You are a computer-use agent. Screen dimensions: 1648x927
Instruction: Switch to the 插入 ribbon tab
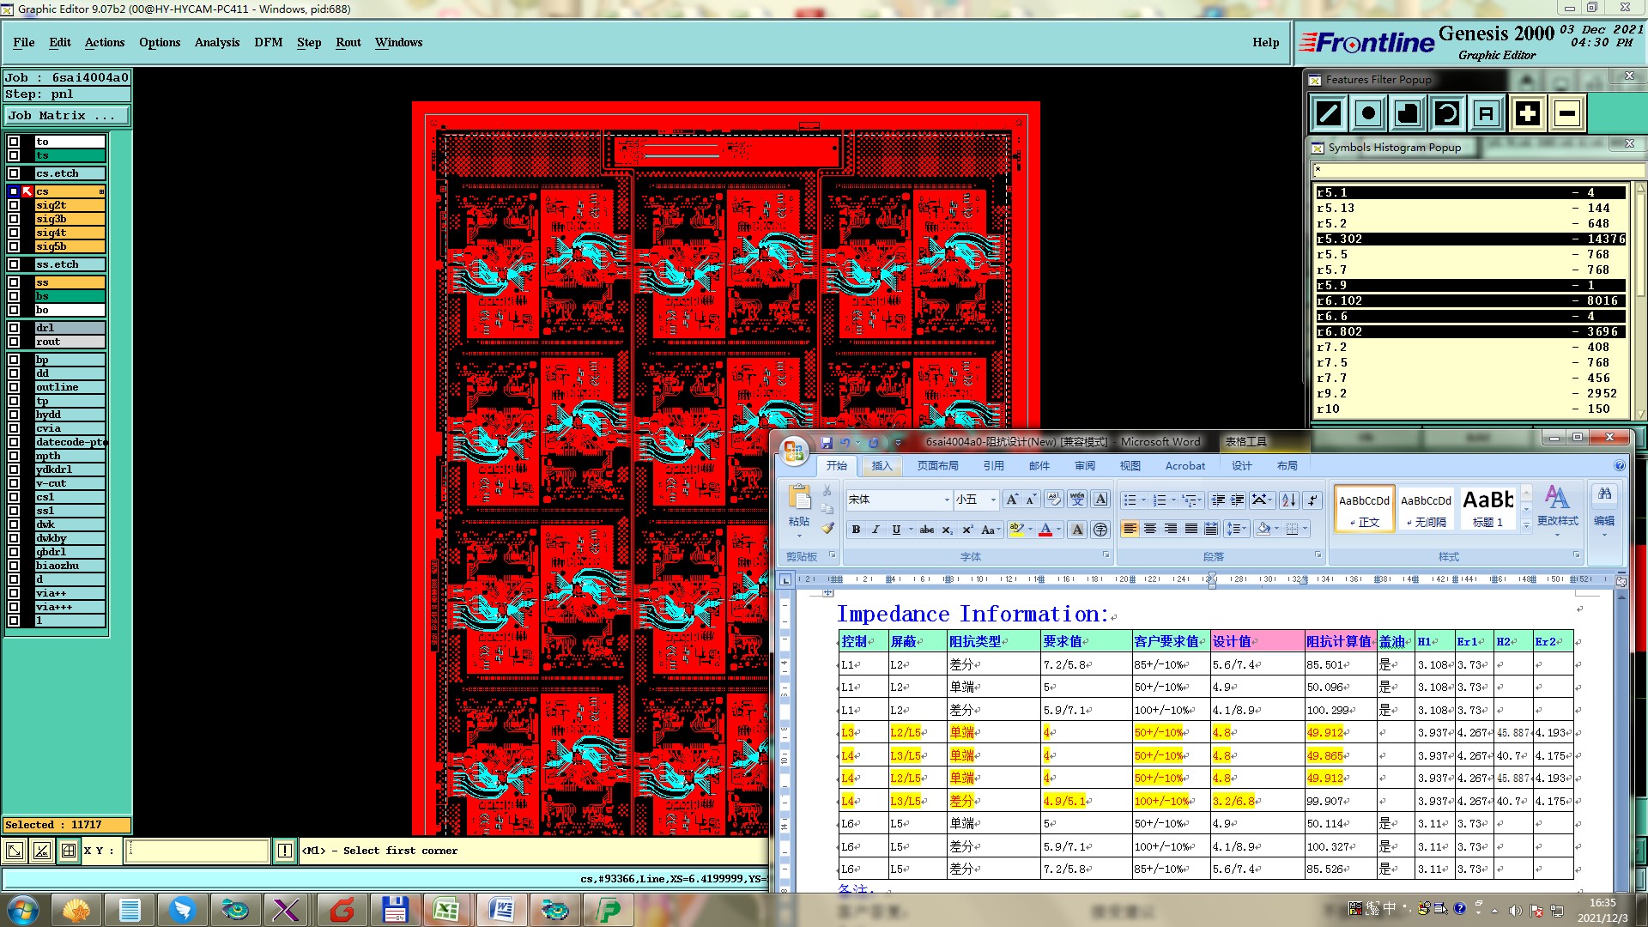(x=882, y=465)
